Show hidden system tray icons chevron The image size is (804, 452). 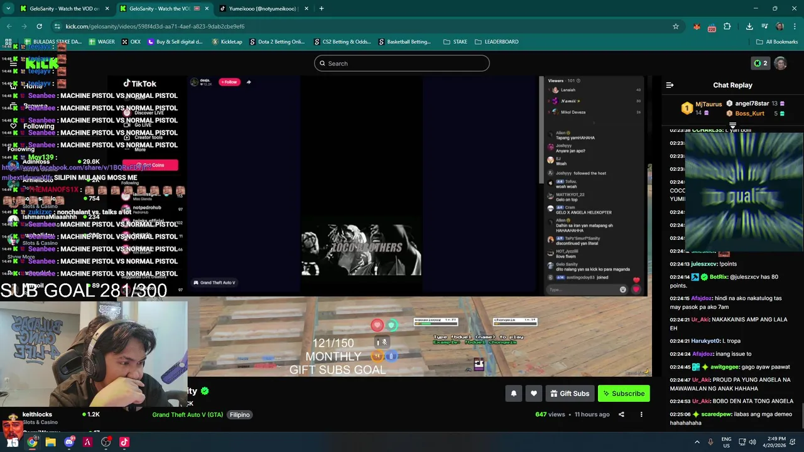(697, 442)
